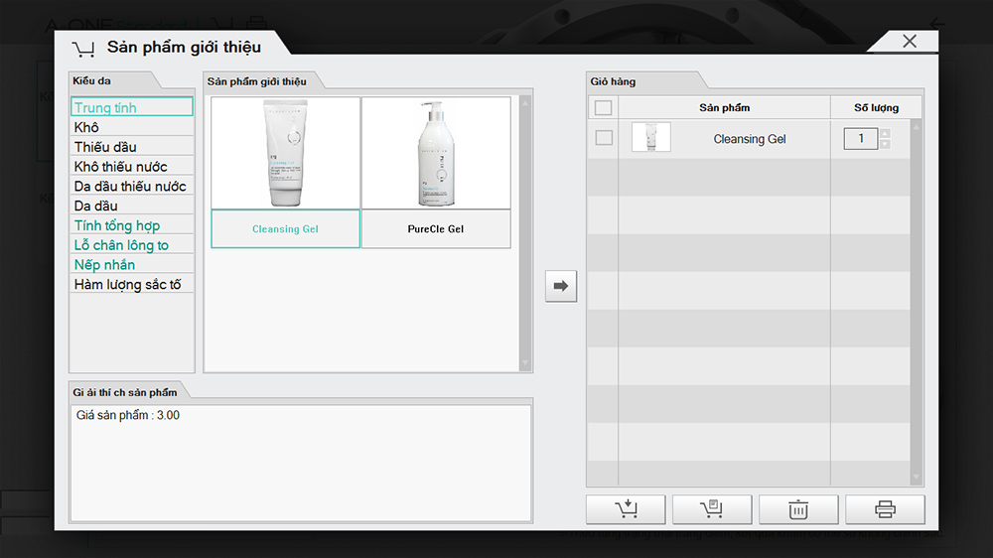Click the Cleansing Gel product label

286,229
